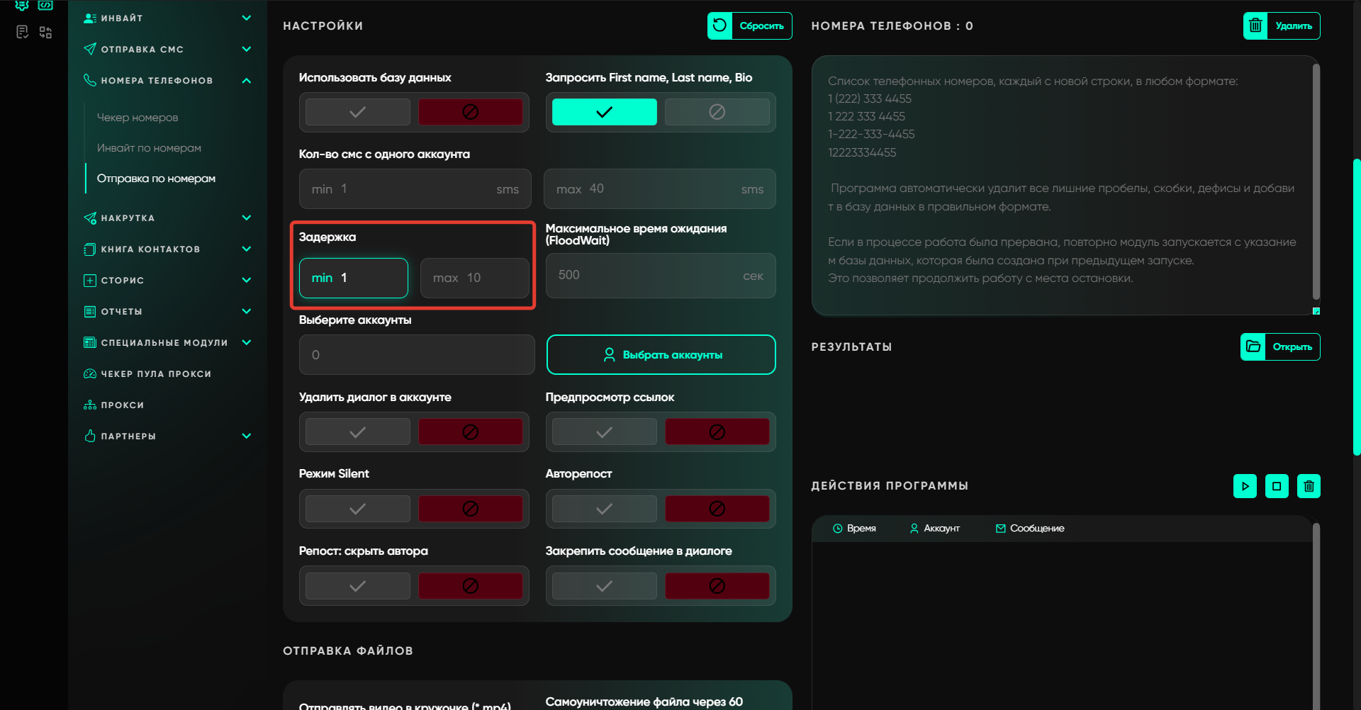
Task: Open the Прокси section icon
Action: click(x=90, y=405)
